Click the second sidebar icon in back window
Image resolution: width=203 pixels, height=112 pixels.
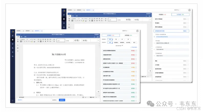[64, 15]
